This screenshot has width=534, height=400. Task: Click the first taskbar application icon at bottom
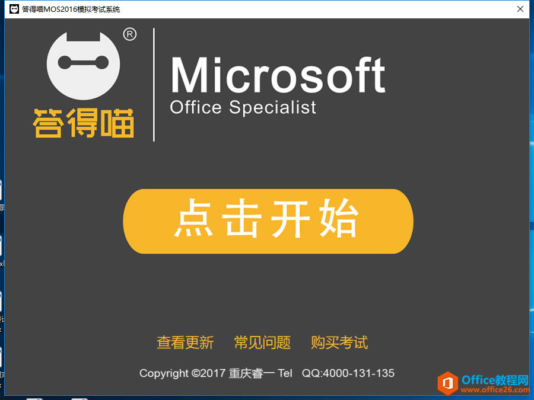pyautogui.click(x=36, y=397)
